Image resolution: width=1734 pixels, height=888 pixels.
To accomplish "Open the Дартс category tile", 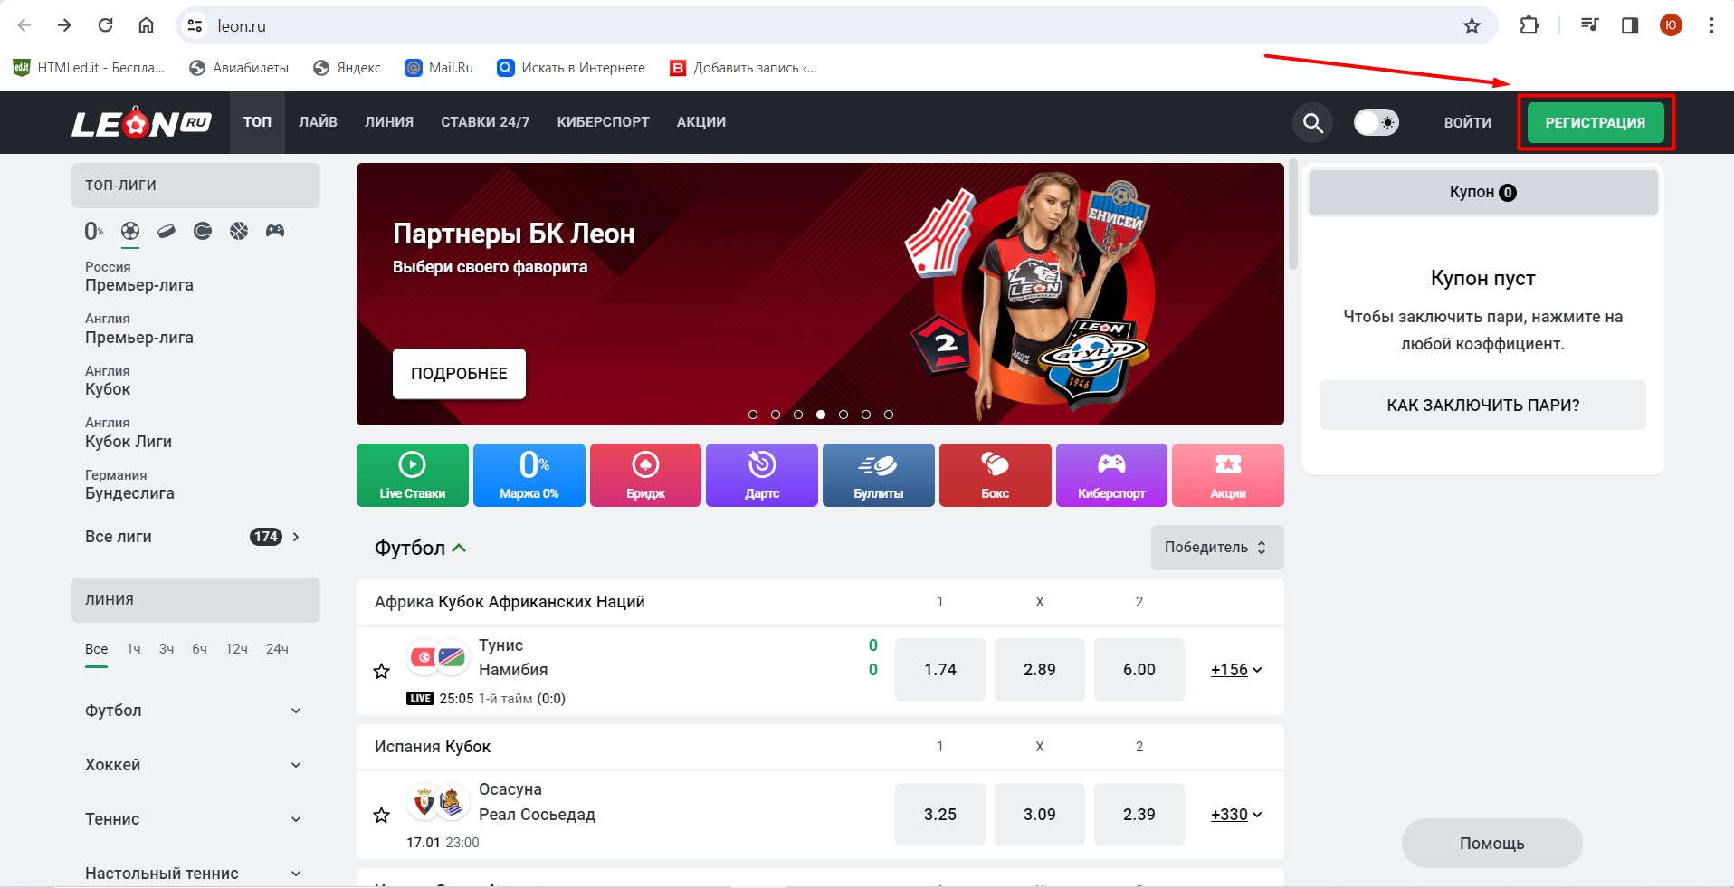I will click(x=761, y=475).
